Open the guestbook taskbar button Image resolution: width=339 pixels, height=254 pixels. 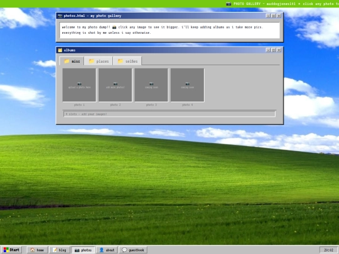click(133, 250)
